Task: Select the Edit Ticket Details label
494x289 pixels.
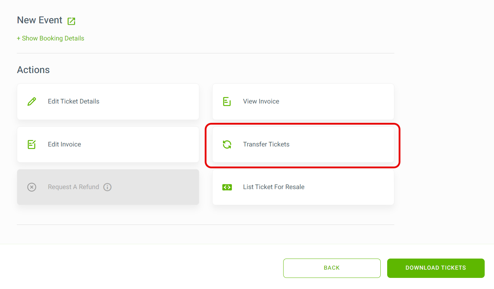Action: 73,101
